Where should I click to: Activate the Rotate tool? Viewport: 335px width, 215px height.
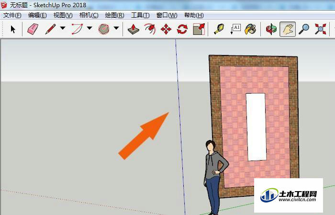[x=182, y=29]
